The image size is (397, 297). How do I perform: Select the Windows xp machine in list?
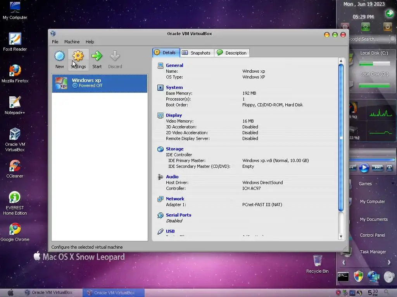tap(100, 84)
